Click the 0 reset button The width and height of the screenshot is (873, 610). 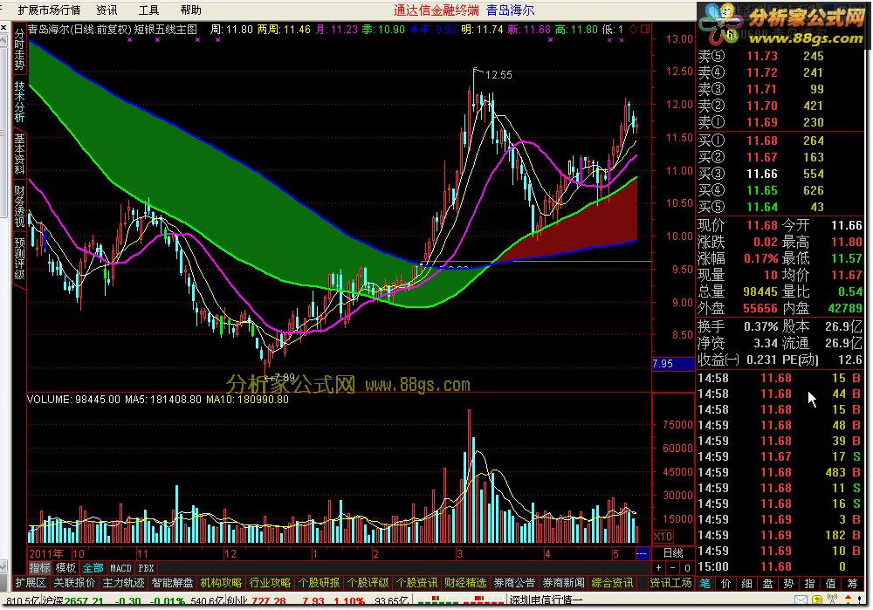687,568
